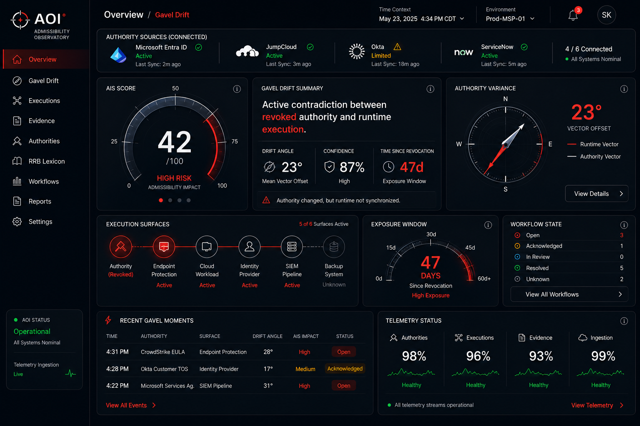This screenshot has height=426, width=640.
Task: Select the SIEM Pipeline surface icon
Action: 292,247
